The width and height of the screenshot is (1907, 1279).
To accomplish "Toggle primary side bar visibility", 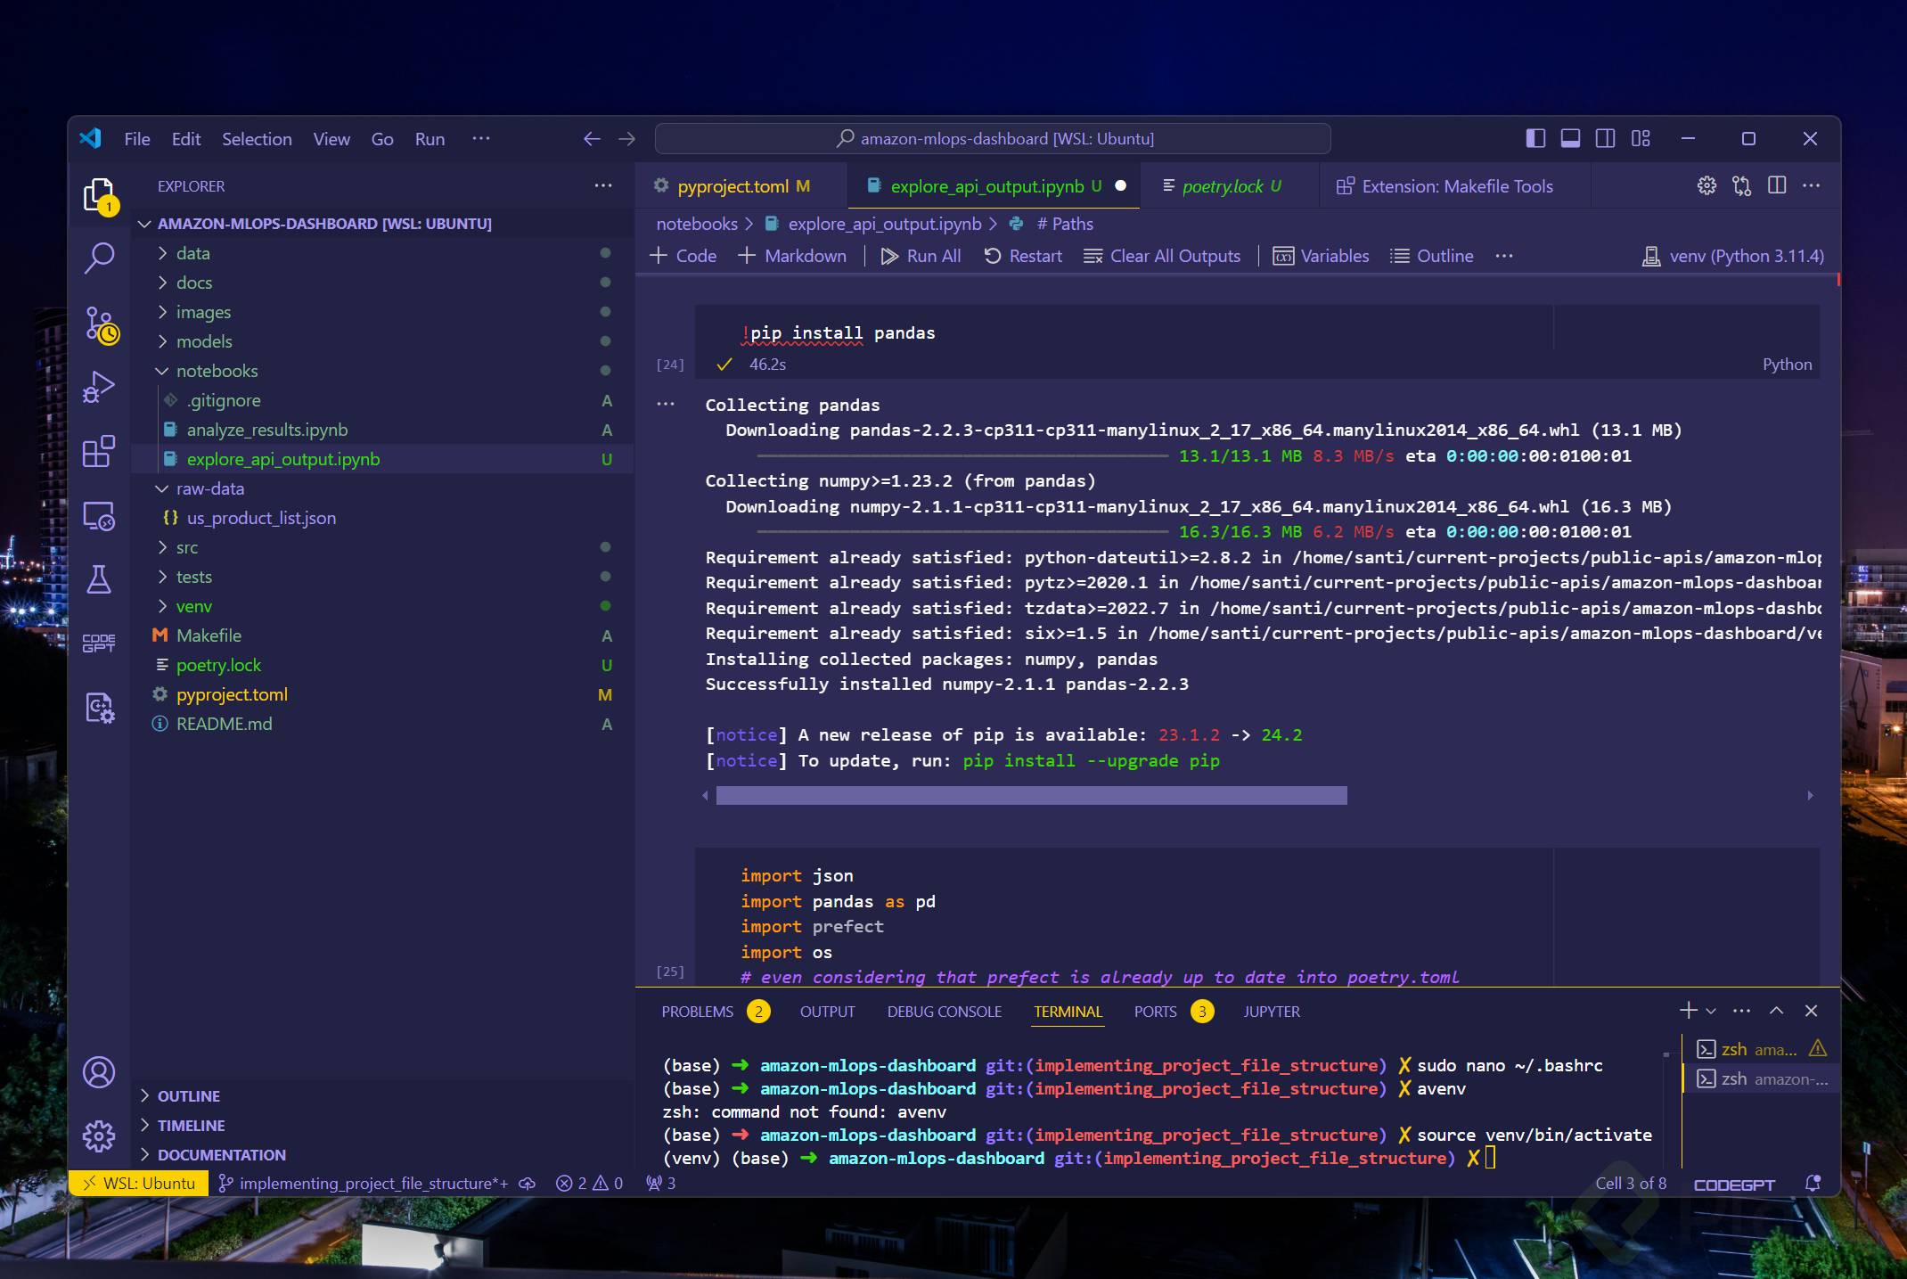I will pos(1535,138).
